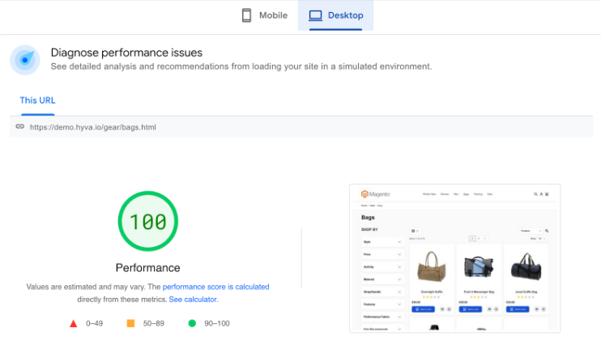
Task: Expand the Style filter in the screenshot
Action: coord(382,242)
